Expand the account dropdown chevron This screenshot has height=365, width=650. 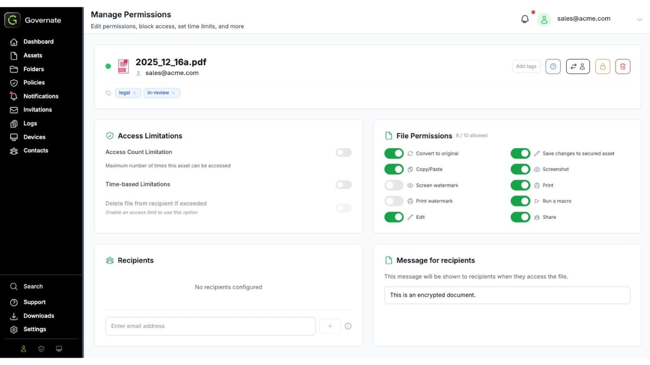(639, 19)
